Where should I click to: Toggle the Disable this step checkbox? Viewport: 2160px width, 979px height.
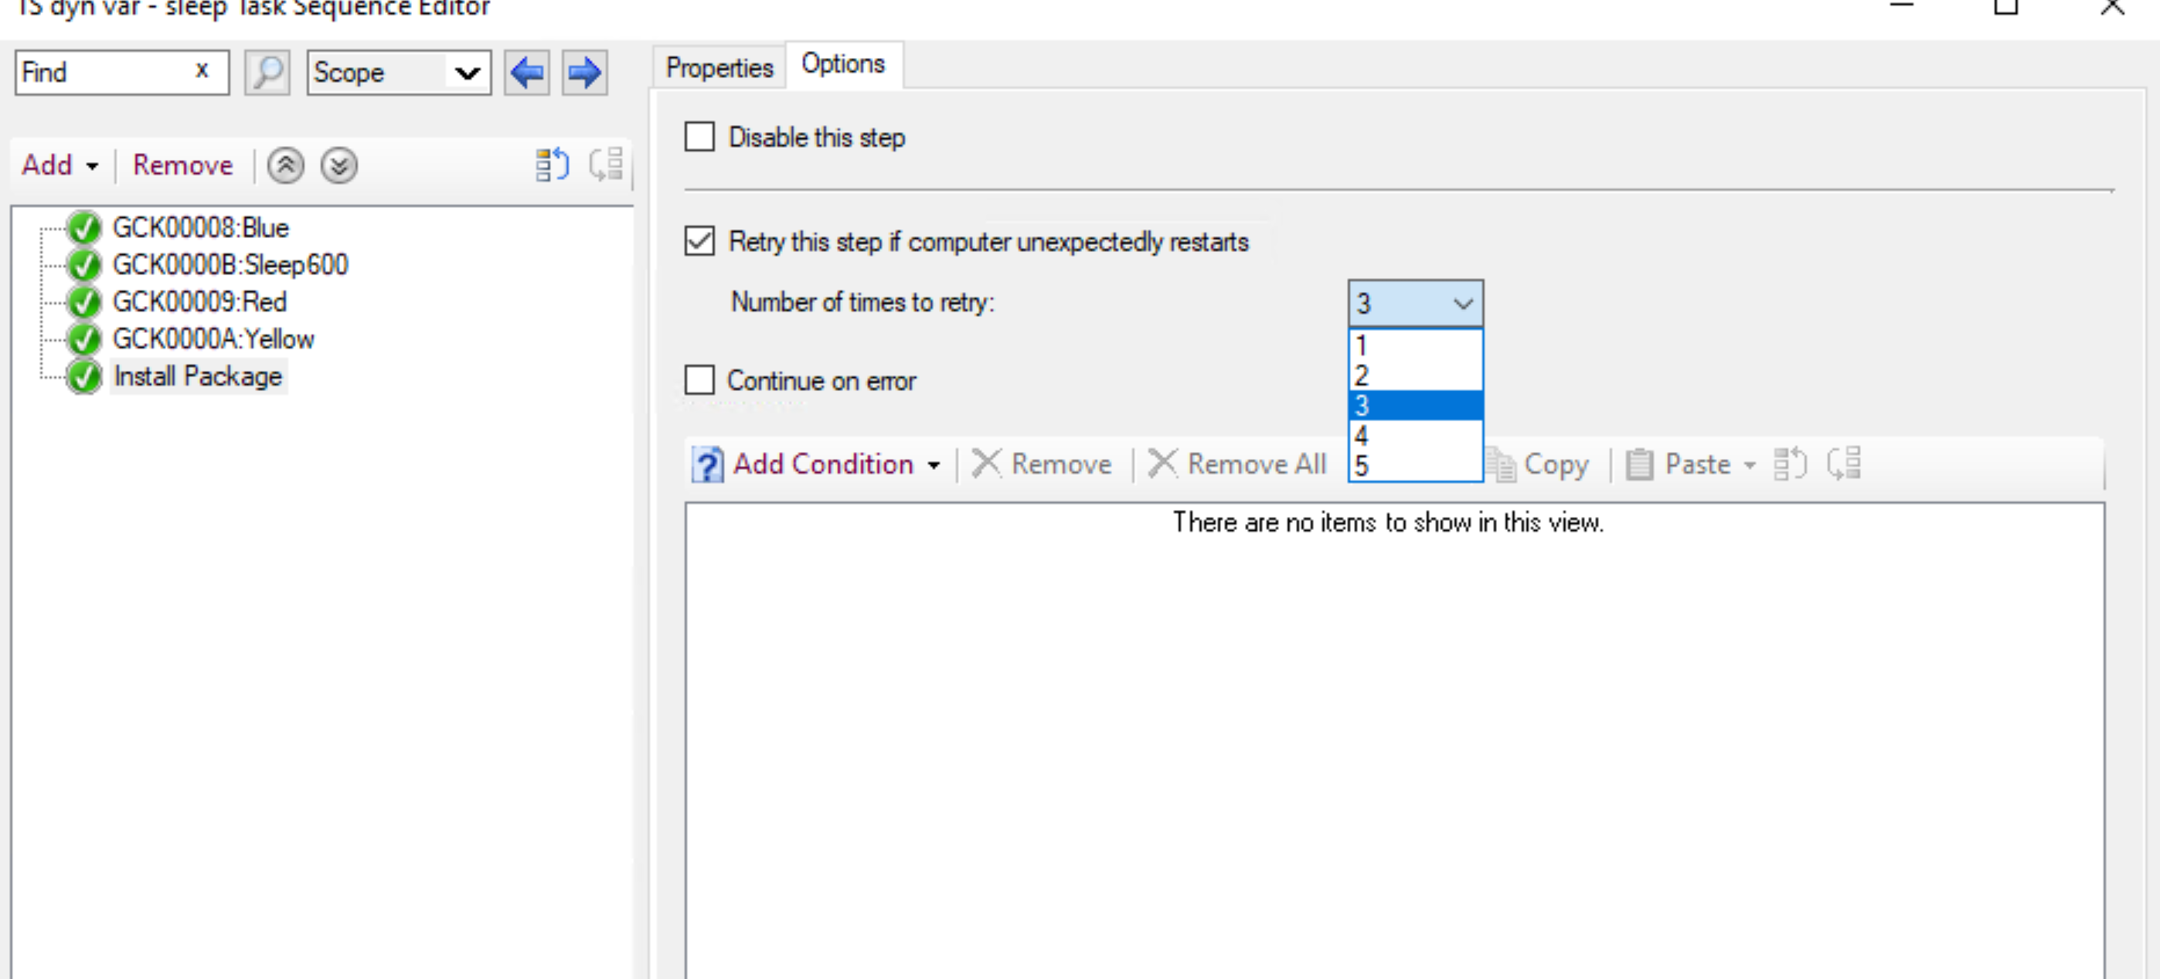tap(700, 138)
